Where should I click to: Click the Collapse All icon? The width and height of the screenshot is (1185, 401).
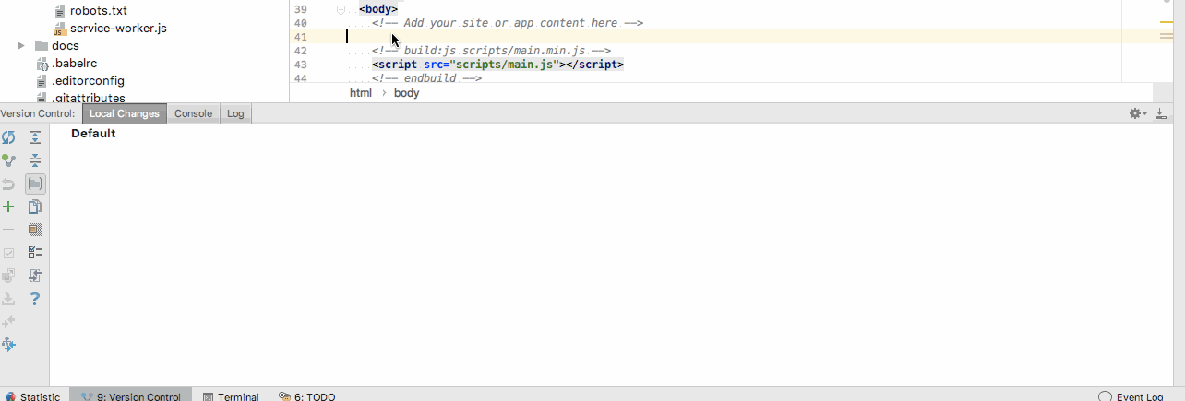click(35, 160)
